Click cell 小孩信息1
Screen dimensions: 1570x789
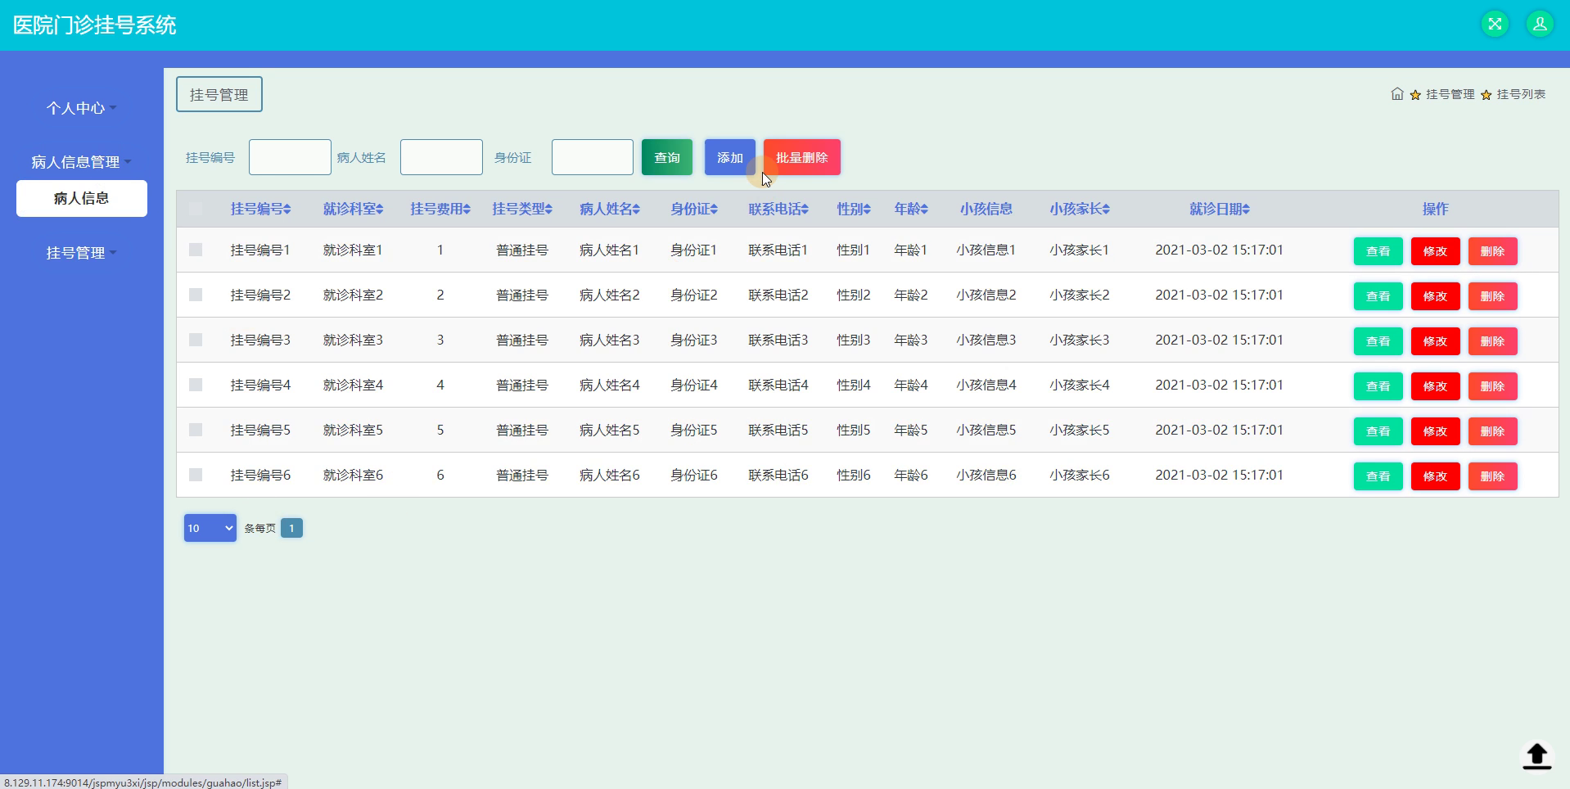coord(986,250)
